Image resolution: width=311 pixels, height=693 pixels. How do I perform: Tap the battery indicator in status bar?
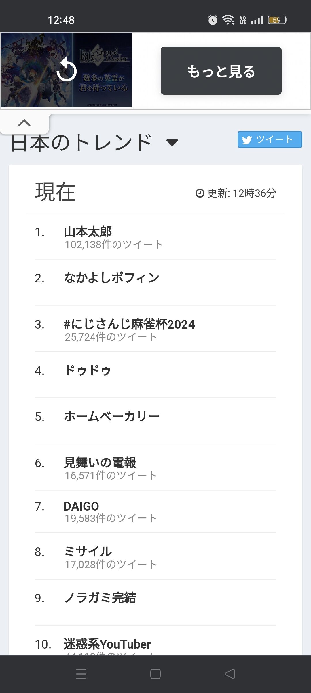click(277, 20)
